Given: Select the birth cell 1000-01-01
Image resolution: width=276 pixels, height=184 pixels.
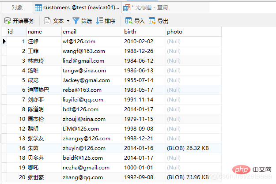Looking at the screenshot, I should tap(144, 168).
